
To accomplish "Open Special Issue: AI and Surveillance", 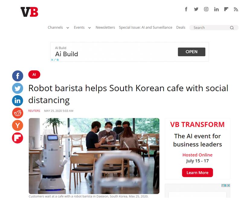I will pos(146,28).
